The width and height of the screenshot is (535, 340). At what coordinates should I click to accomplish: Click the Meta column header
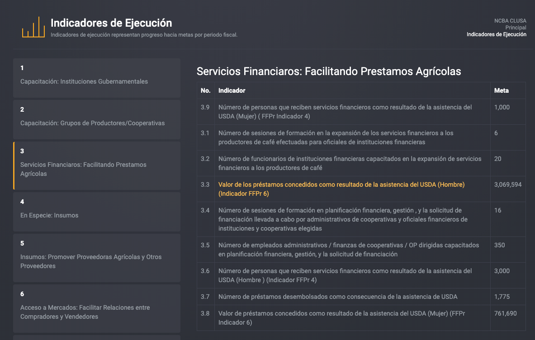click(x=501, y=90)
